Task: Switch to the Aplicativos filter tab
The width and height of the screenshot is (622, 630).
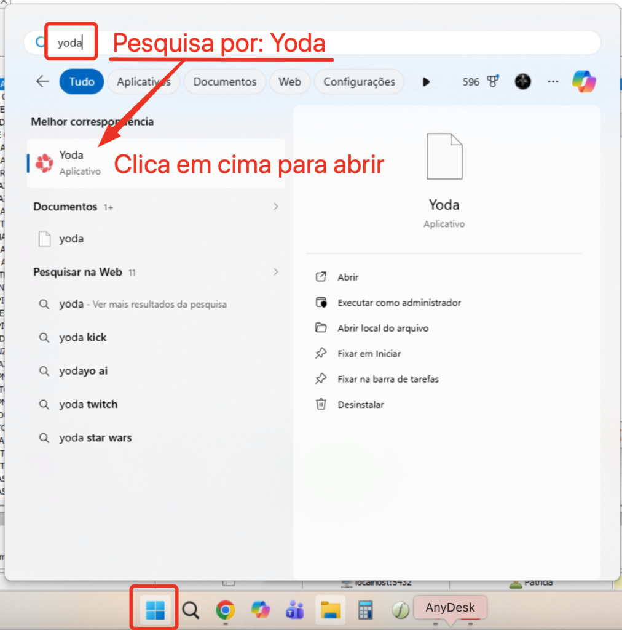Action: (x=143, y=82)
